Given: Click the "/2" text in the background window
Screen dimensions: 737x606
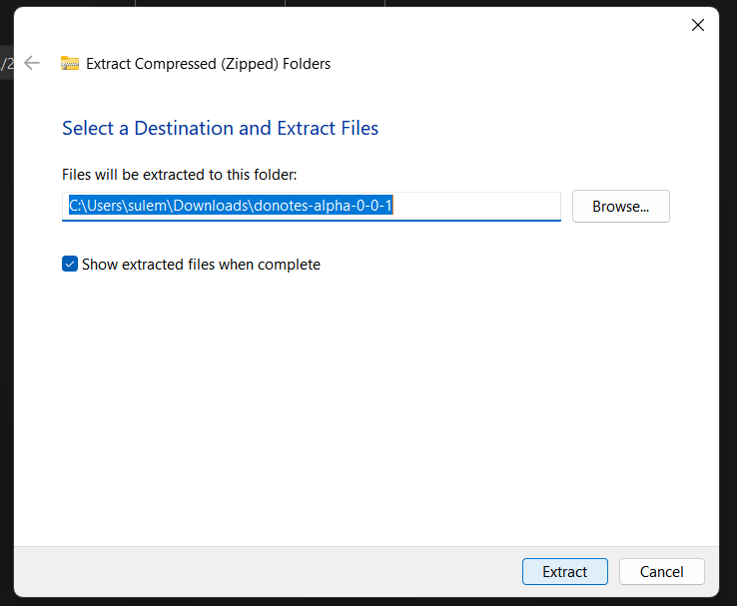Looking at the screenshot, I should click(x=7, y=64).
